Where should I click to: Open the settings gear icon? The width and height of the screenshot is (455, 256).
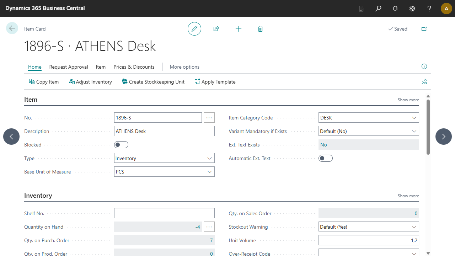tap(412, 9)
